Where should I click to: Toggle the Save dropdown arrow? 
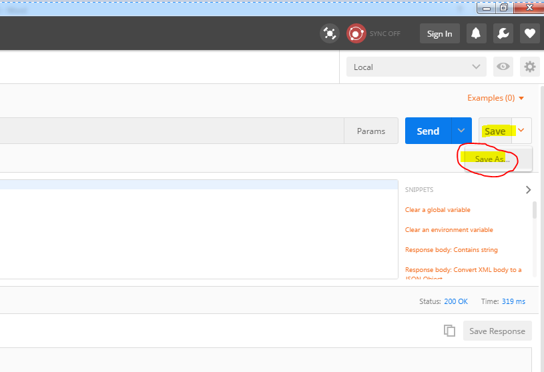coord(522,131)
